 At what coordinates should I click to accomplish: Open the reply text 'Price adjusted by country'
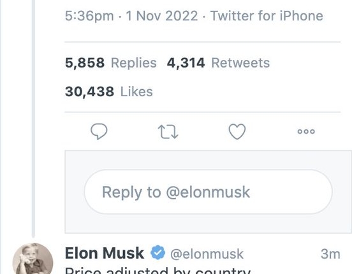click(x=158, y=270)
